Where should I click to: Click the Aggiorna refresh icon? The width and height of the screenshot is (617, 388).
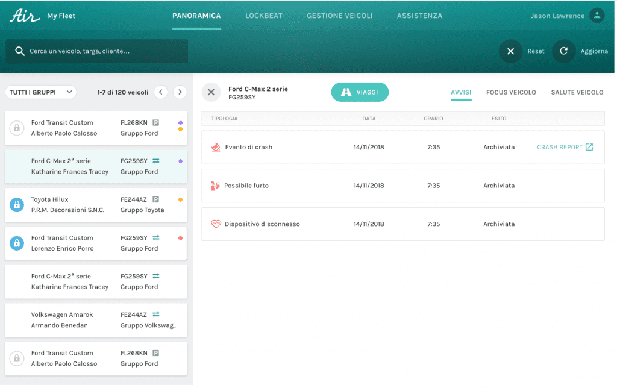[x=563, y=51]
